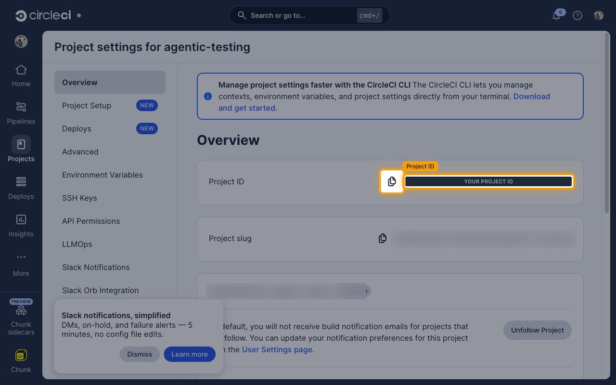Dismiss the Slack notifications popup

[140, 354]
